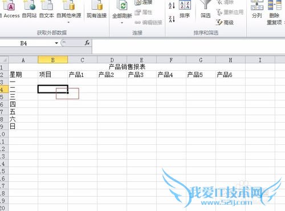The height and width of the screenshot is (211, 285).
Task: Select column I header
Action: 260,60
